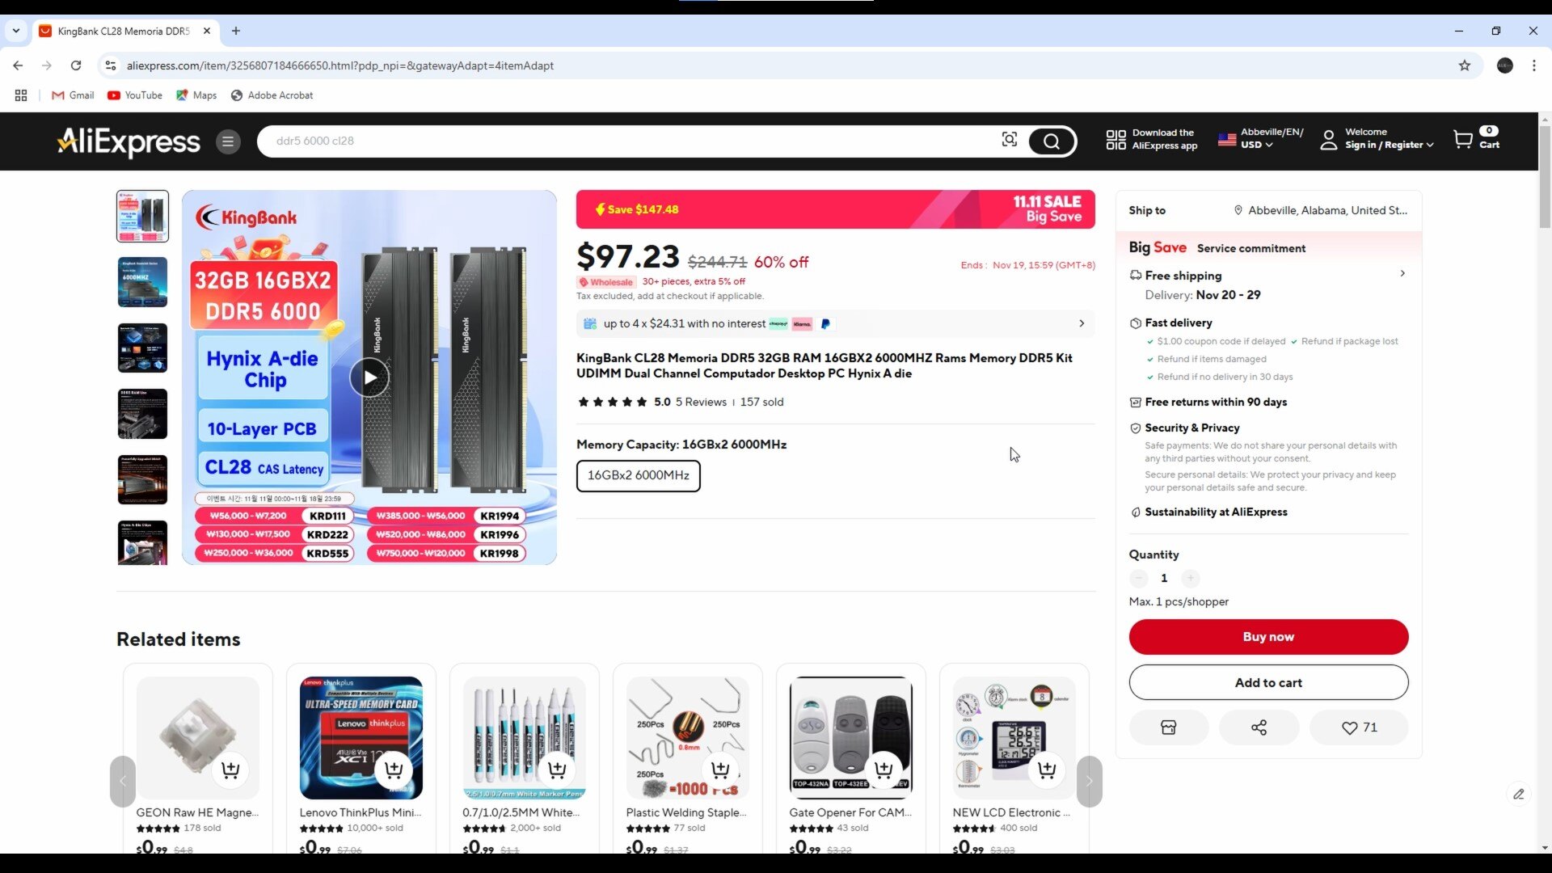1552x873 pixels.
Task: Close the KingBank browser tab
Action: (x=207, y=31)
